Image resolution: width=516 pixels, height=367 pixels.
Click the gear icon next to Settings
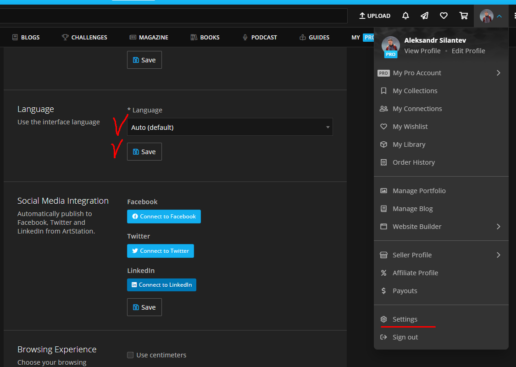click(384, 319)
